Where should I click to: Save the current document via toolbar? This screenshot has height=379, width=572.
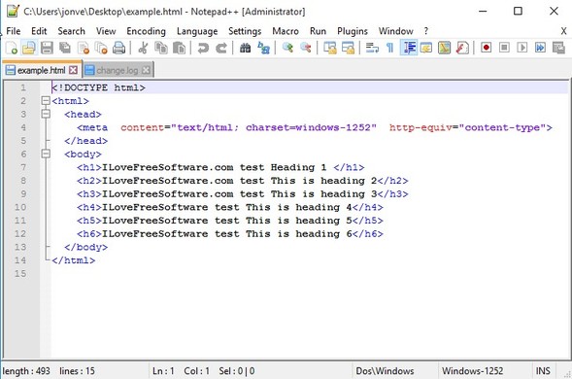[x=47, y=48]
